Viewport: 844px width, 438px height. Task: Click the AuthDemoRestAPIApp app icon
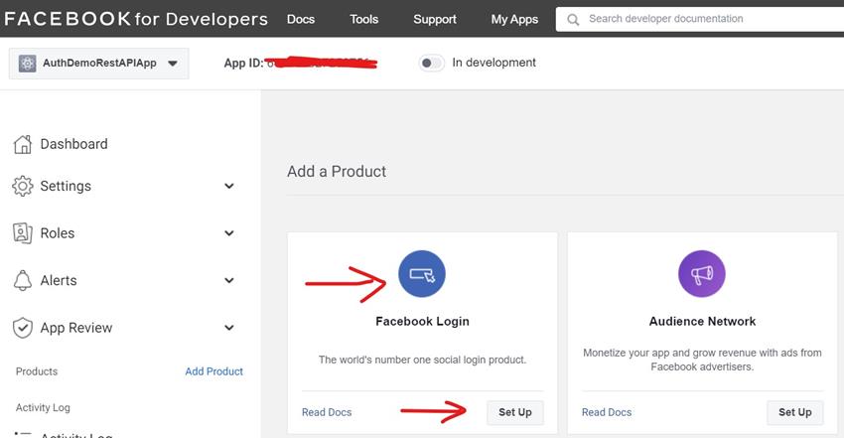tap(28, 63)
